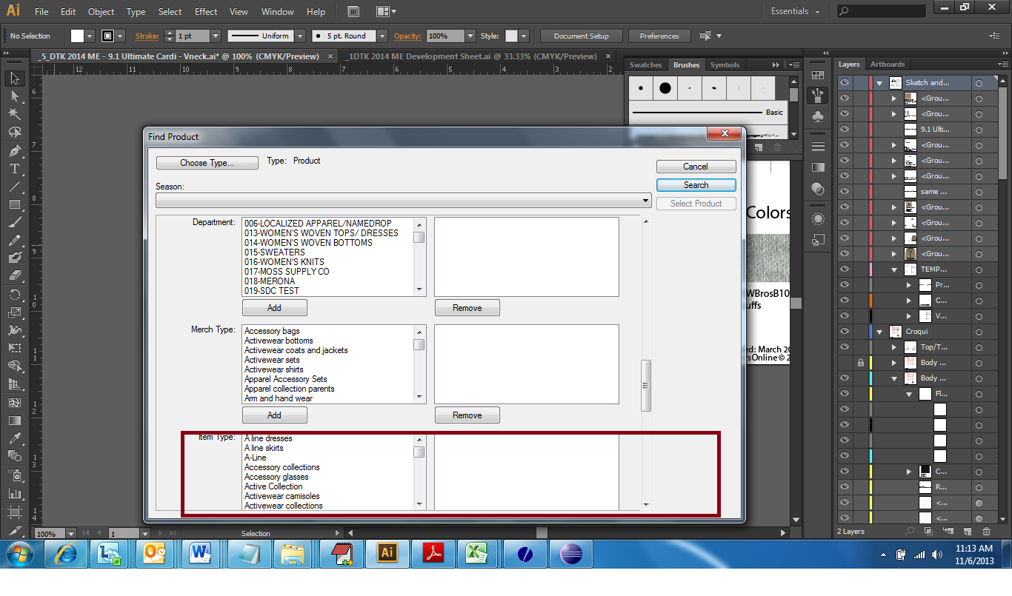Select the Lasso tool
The height and width of the screenshot is (596, 1012).
tap(14, 133)
